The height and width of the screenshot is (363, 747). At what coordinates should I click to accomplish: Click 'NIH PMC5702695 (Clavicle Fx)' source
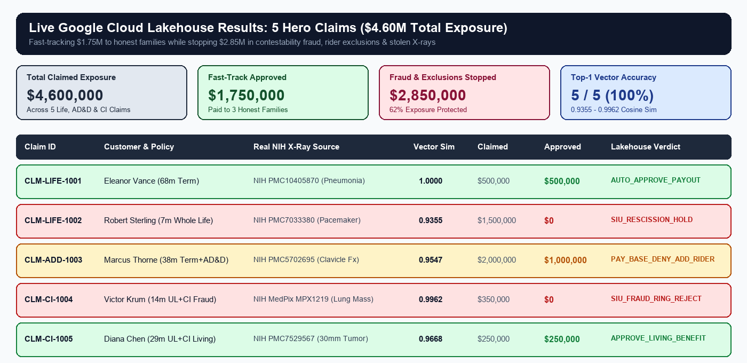[306, 260]
